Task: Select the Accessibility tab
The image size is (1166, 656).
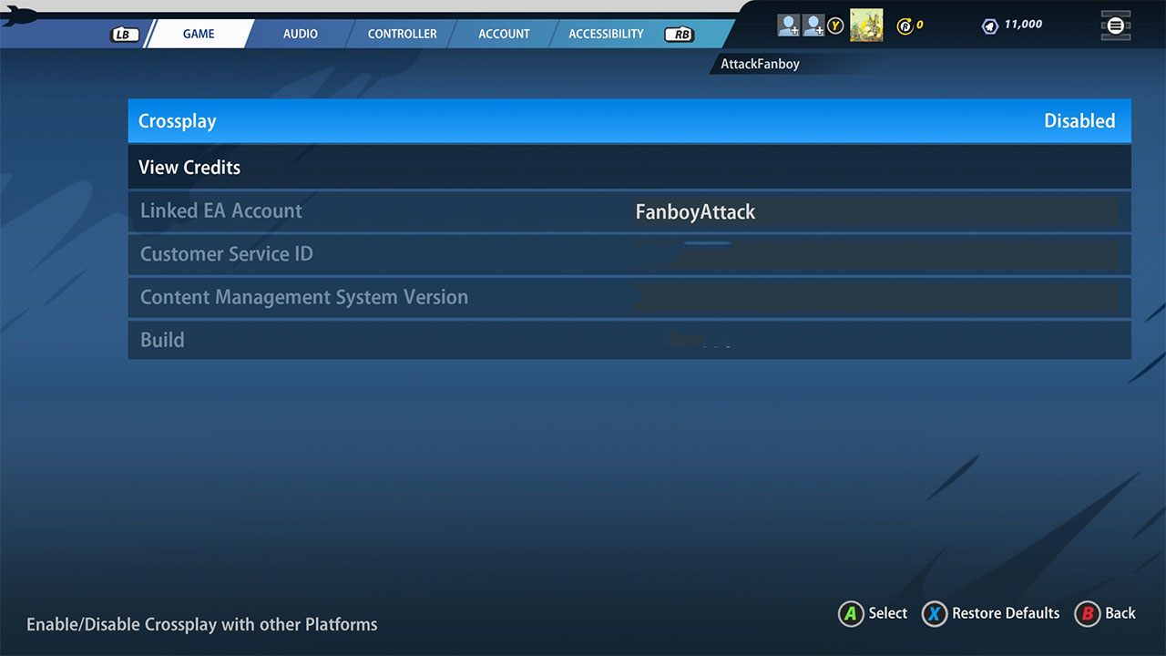Action: click(606, 34)
